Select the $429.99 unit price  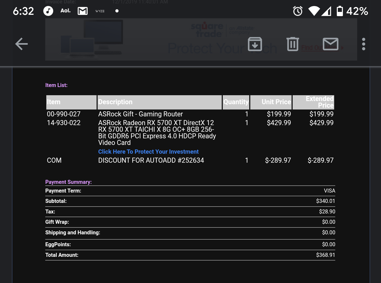coord(279,123)
